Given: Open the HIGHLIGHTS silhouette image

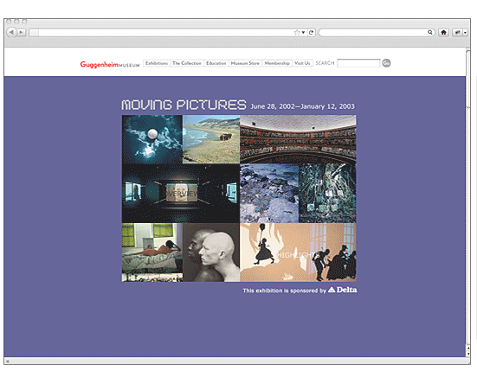Looking at the screenshot, I should point(298,252).
